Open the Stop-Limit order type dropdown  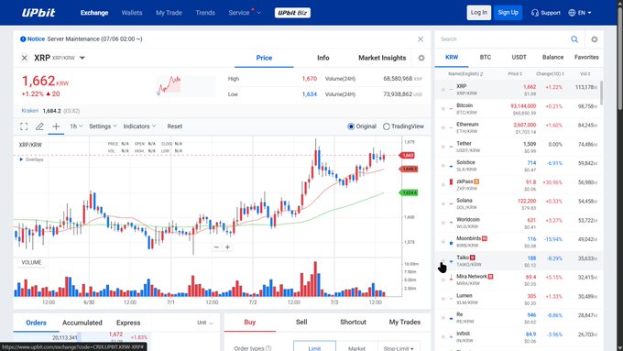pos(399,348)
